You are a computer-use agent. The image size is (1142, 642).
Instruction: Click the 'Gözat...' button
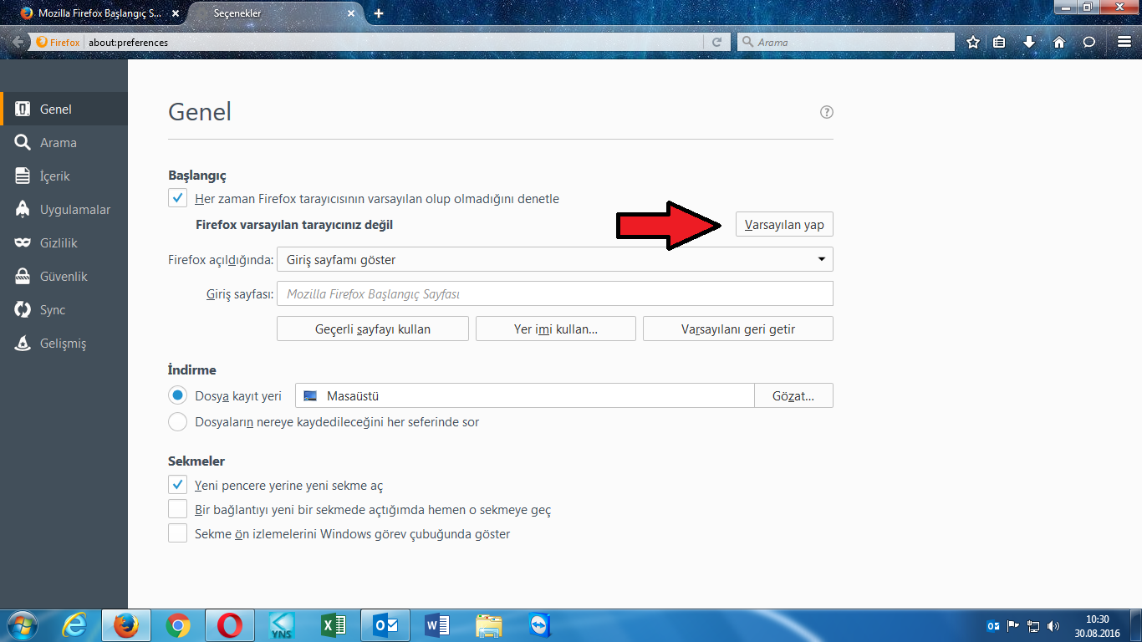tap(793, 395)
